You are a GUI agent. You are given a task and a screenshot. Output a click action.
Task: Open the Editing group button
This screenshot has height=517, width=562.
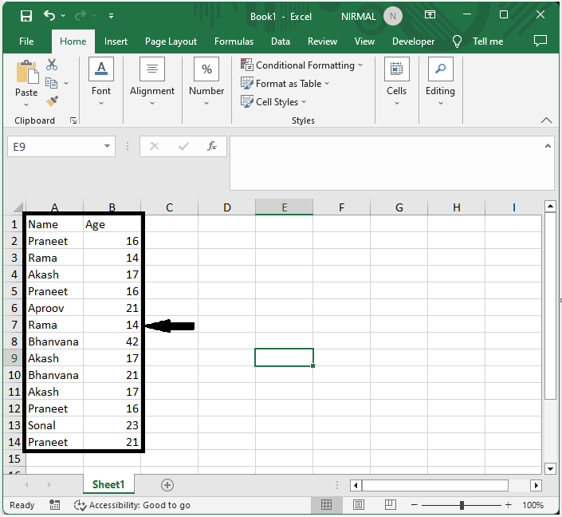(440, 82)
